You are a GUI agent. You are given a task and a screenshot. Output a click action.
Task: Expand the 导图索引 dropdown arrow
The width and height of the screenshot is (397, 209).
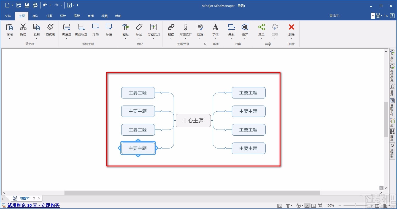[153, 38]
